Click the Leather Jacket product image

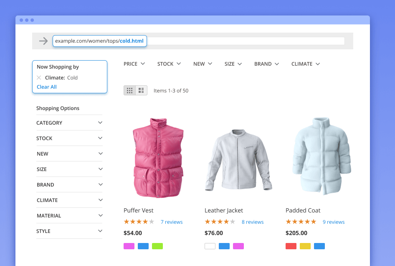pyautogui.click(x=238, y=160)
